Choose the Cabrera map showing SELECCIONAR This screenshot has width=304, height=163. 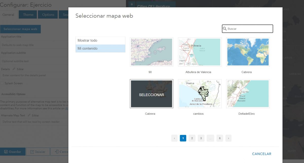click(x=151, y=94)
